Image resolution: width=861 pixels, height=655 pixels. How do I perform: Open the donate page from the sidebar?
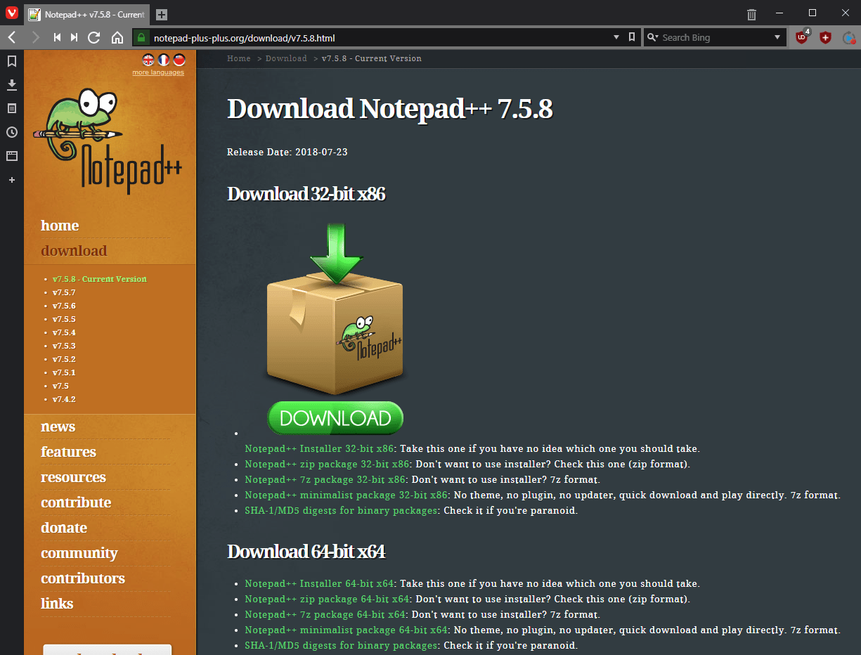pyautogui.click(x=64, y=527)
